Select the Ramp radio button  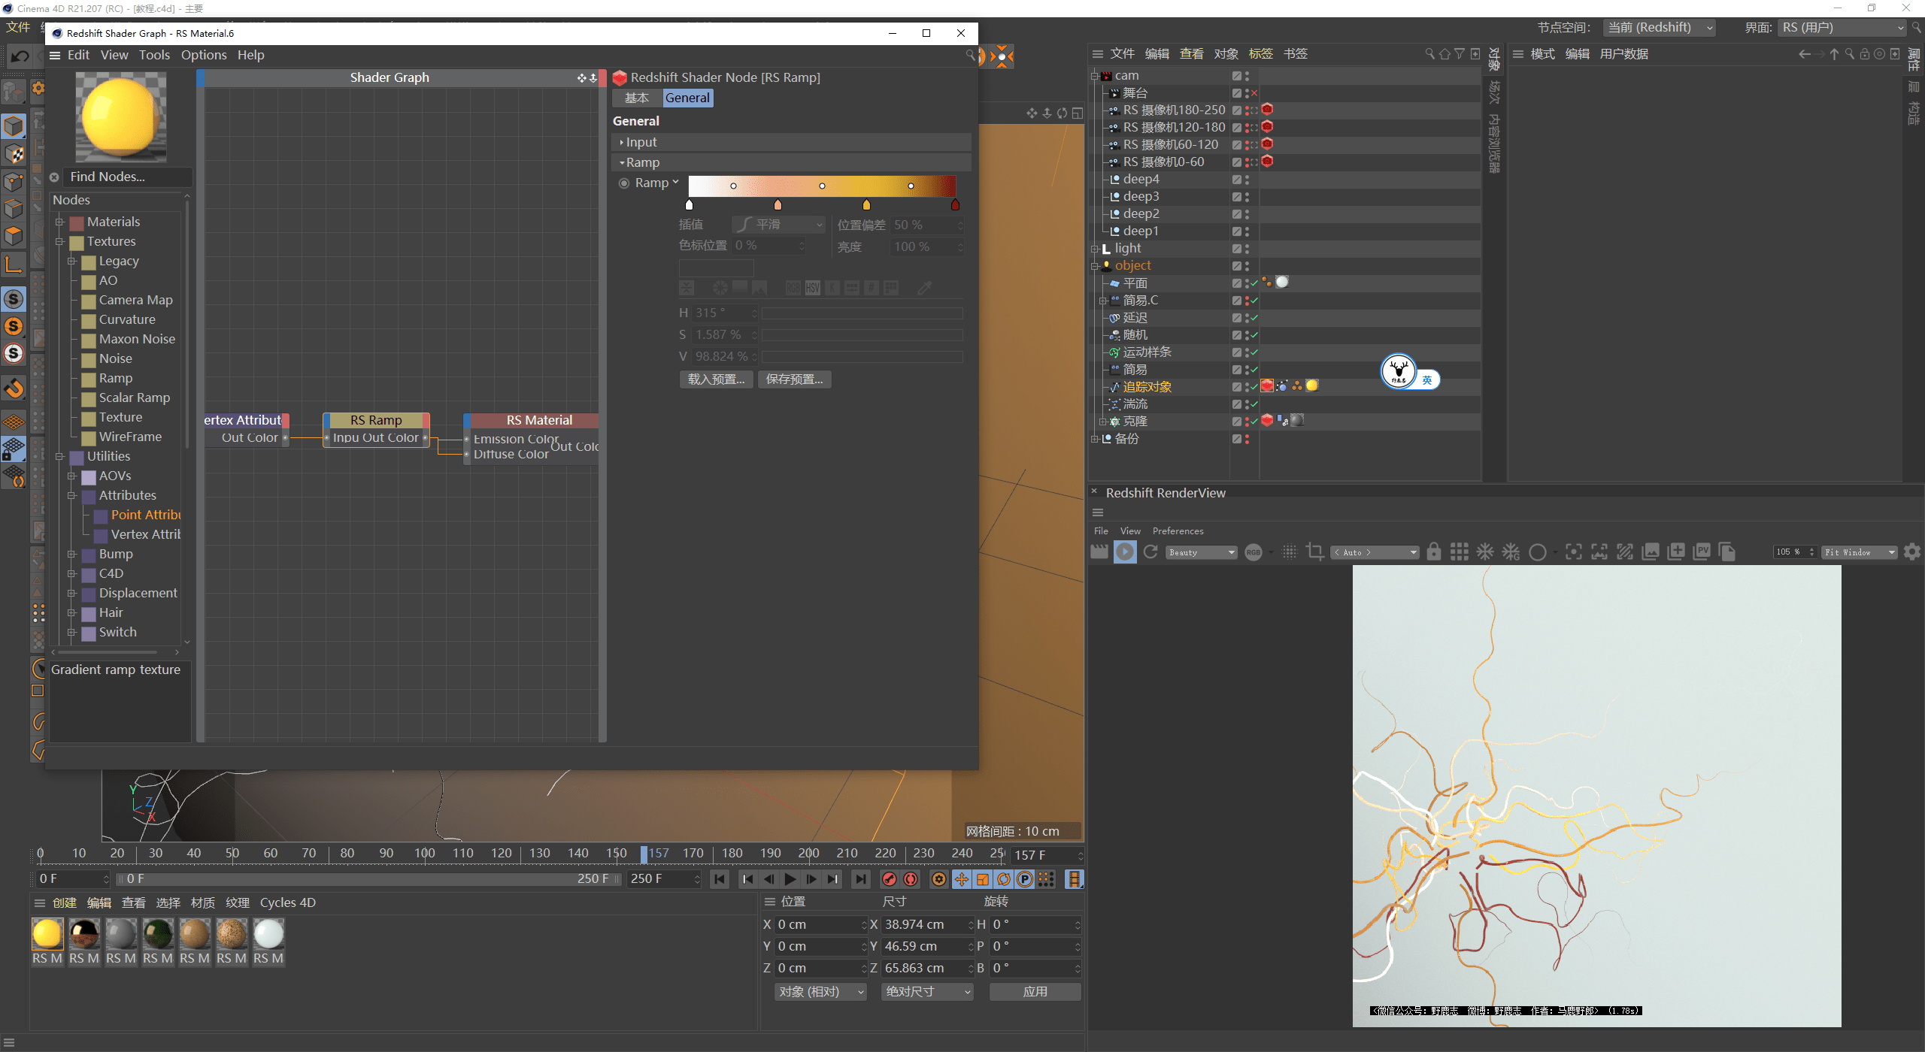pyautogui.click(x=624, y=183)
